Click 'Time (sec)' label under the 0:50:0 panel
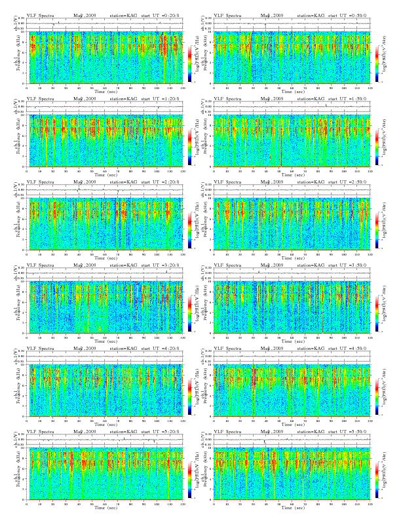401x519 pixels. (293, 91)
